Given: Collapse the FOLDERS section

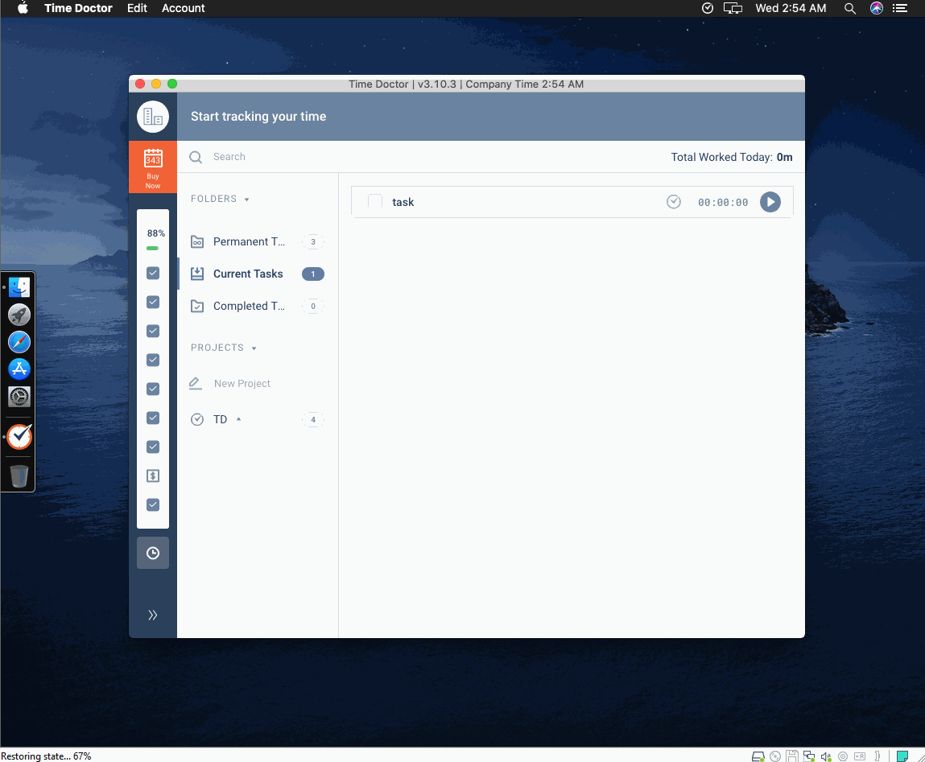Looking at the screenshot, I should click(x=246, y=199).
